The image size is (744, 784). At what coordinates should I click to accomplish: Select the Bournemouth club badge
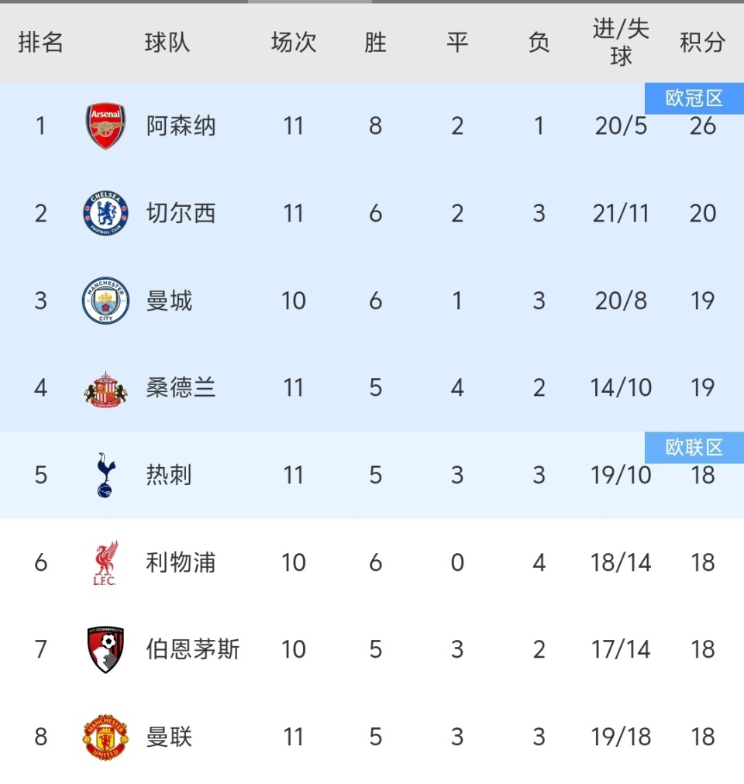pos(105,649)
